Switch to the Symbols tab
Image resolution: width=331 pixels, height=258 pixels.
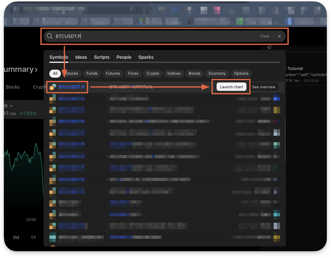pos(59,57)
